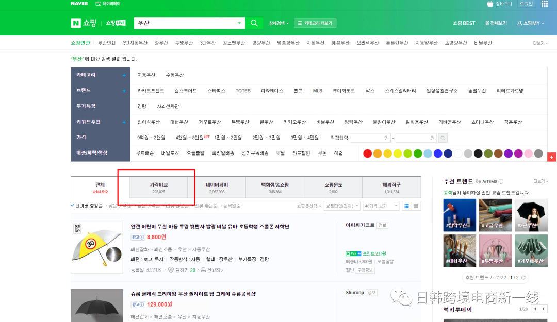Click the 로그인 button
557x322 pixels.
pyautogui.click(x=526, y=4)
